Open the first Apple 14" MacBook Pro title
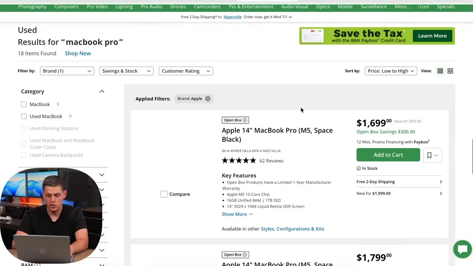The width and height of the screenshot is (473, 266). pyautogui.click(x=277, y=135)
